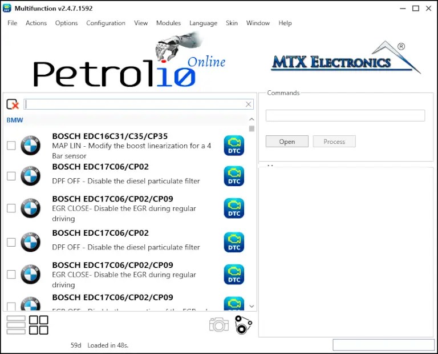Click DTC icon of the first EGR CLOSE row
Screen dimensions: 438x354
point(234,208)
